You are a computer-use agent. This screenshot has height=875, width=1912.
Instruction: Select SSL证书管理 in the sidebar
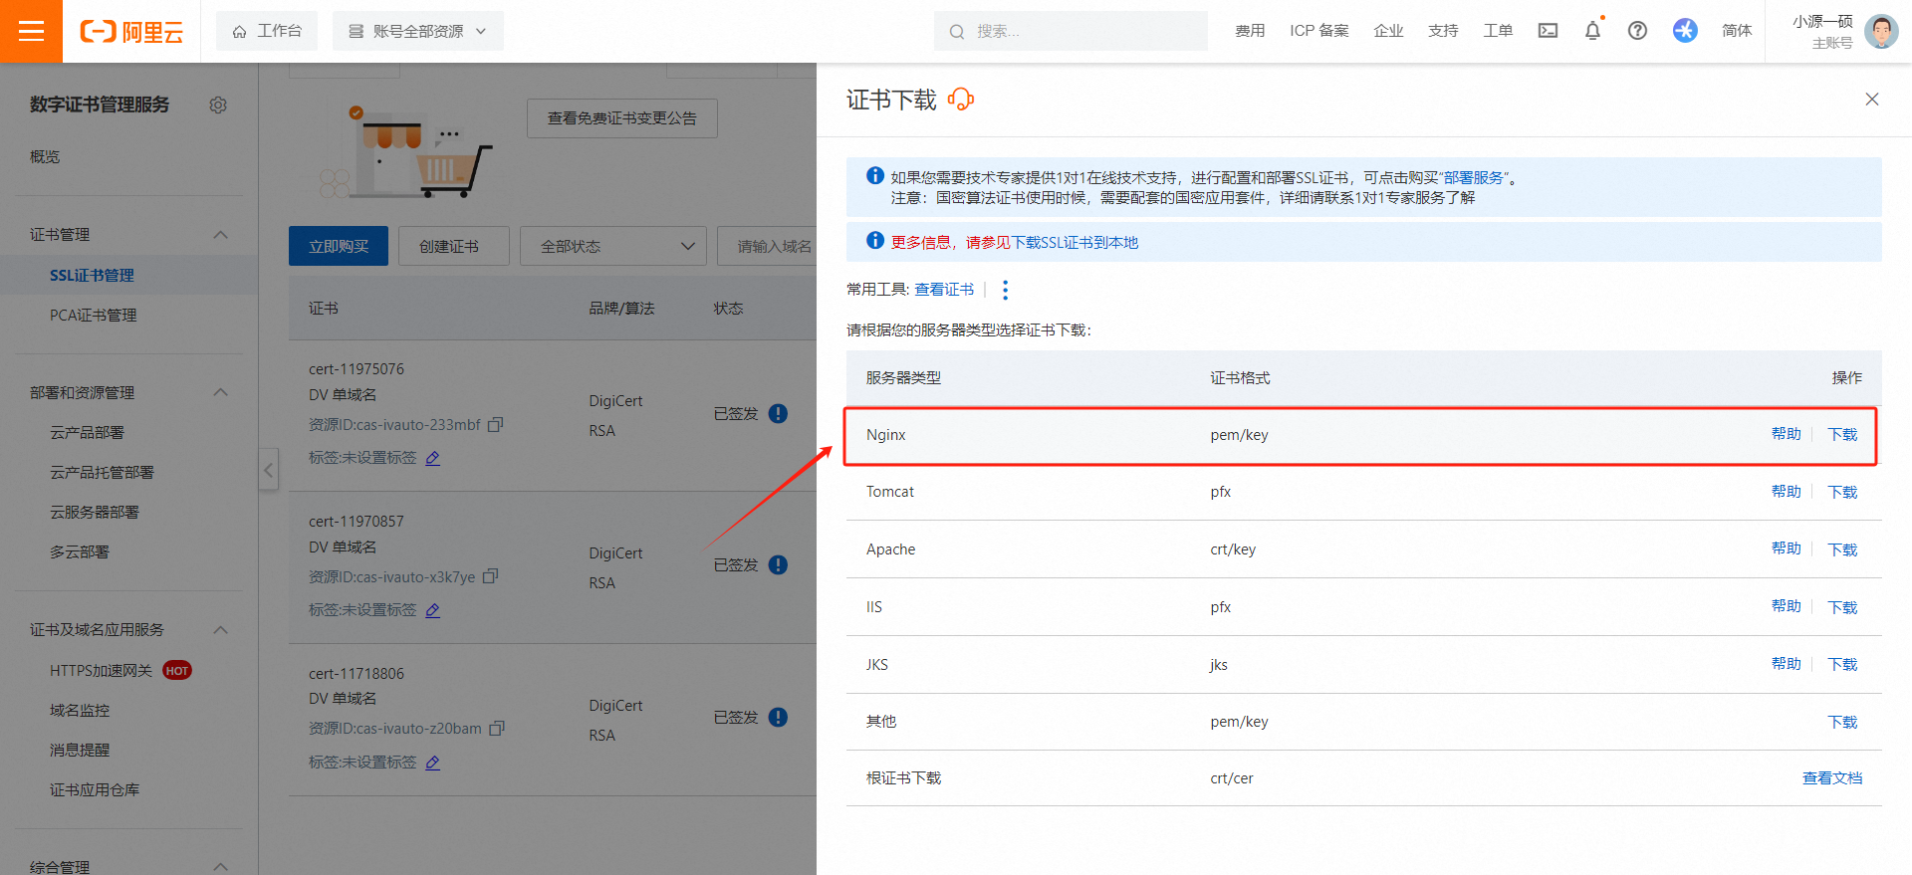coord(92,275)
